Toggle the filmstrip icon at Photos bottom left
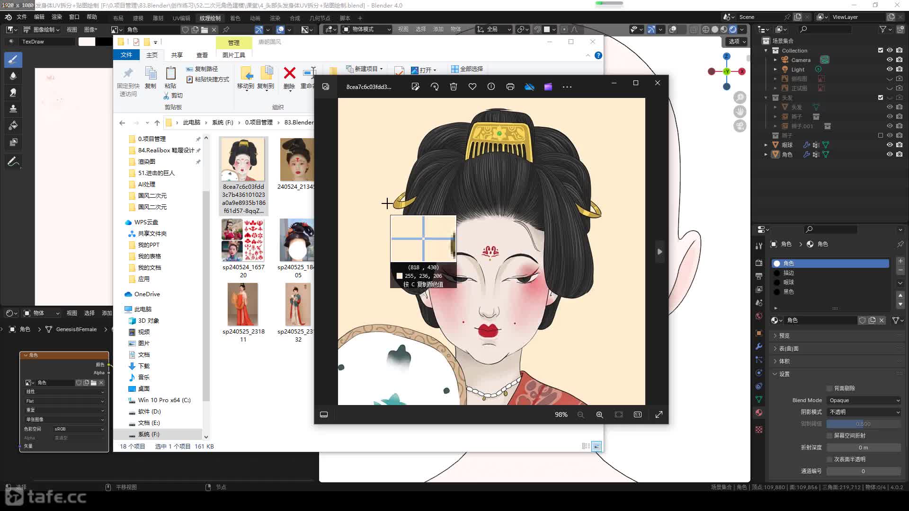This screenshot has height=511, width=909. pos(324,414)
